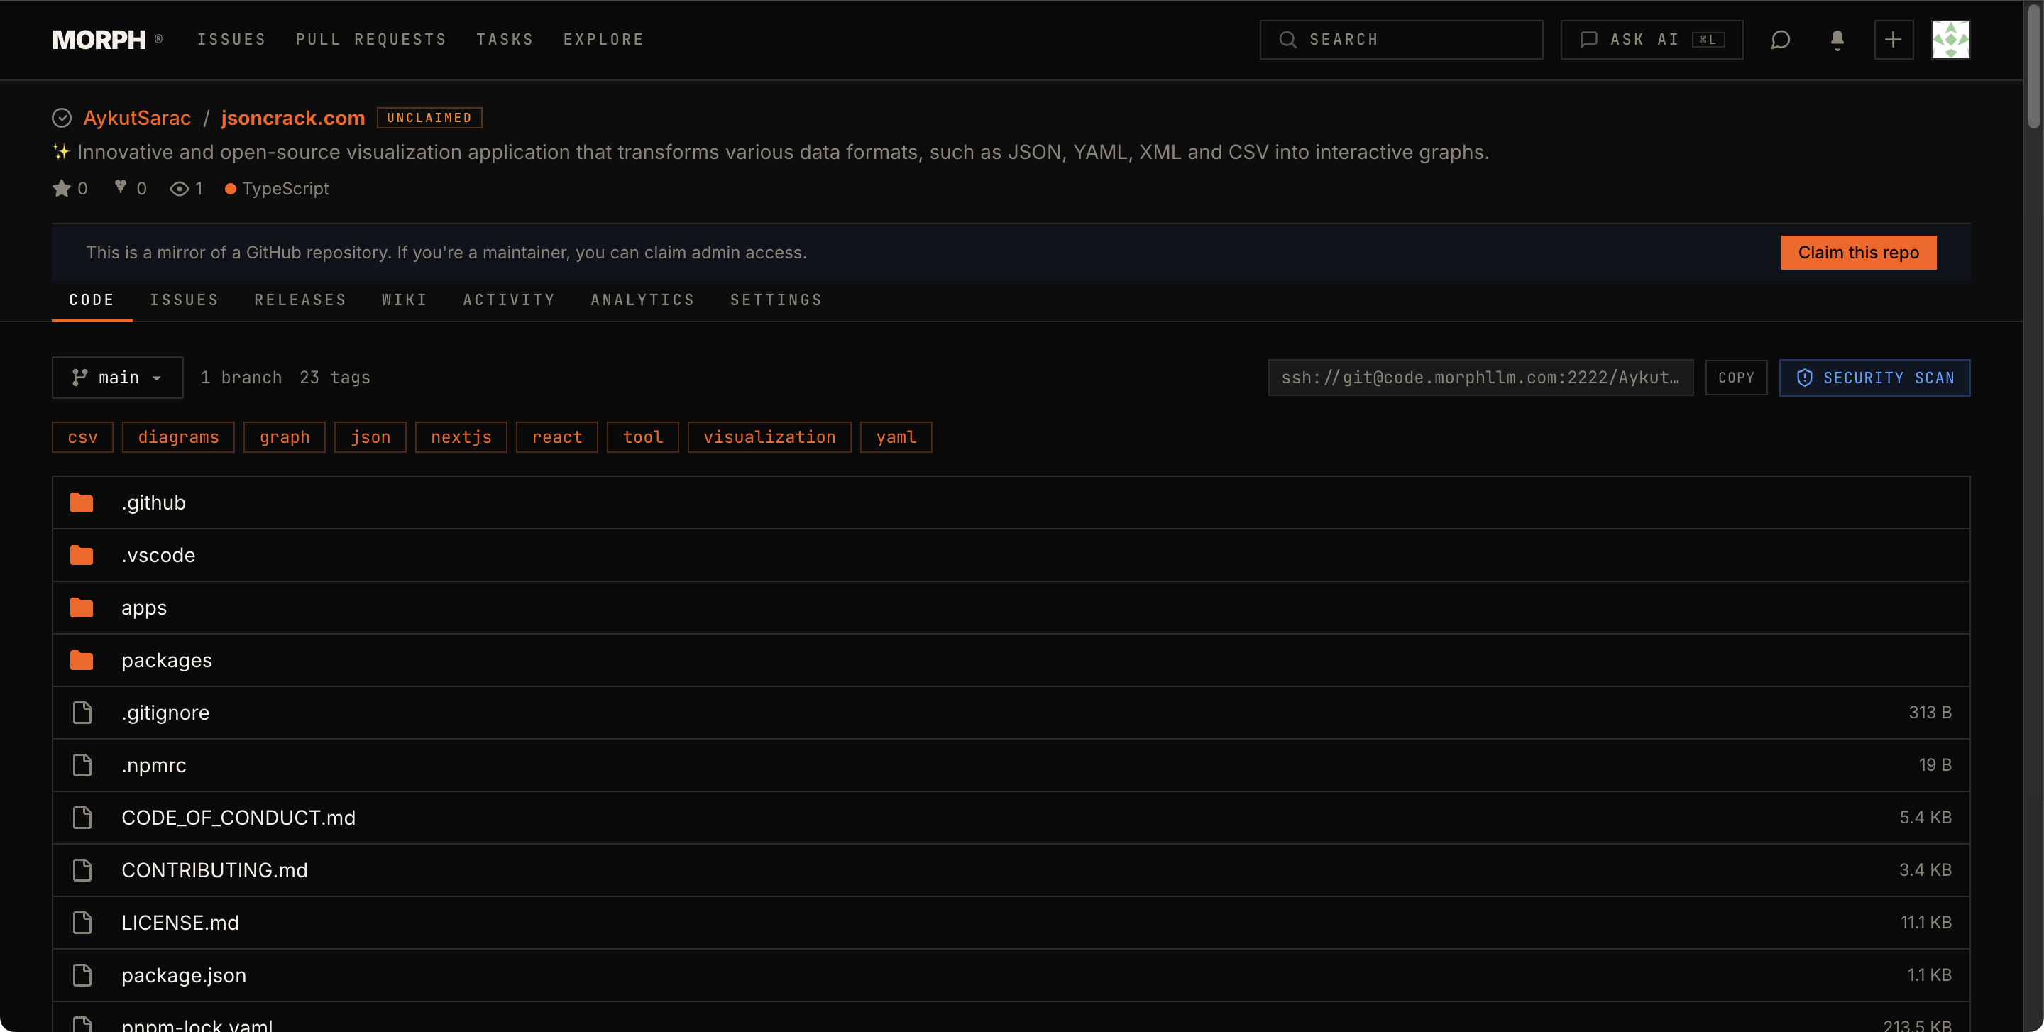Viewport: 2044px width, 1032px height.
Task: Click the fork icon near the star count
Action: pos(119,187)
